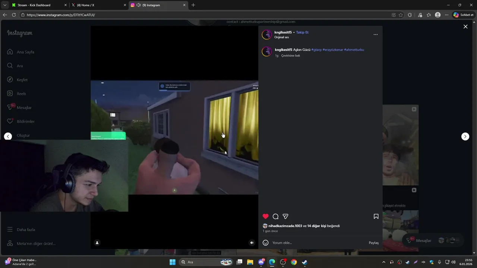Open a new browser tab
This screenshot has height=268, width=477.
[193, 5]
